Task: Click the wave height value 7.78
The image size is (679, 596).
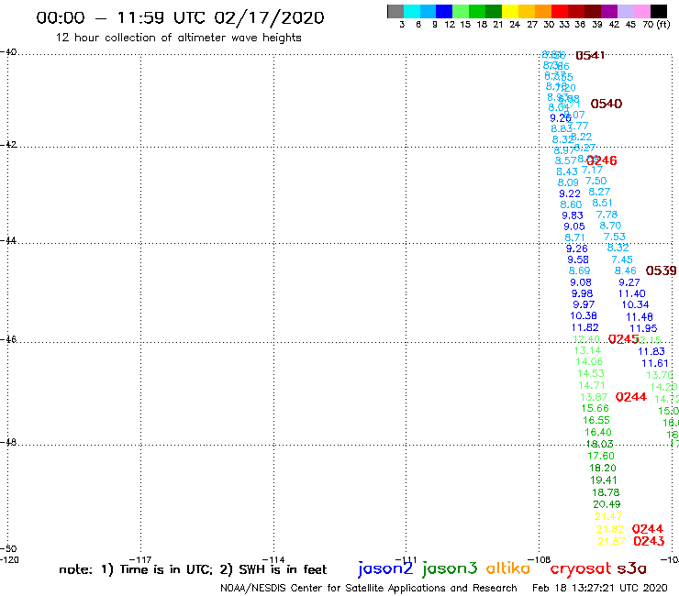Action: click(607, 215)
